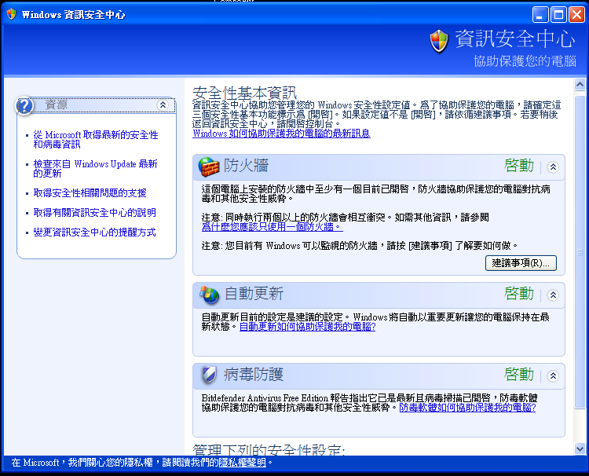Close the Windows 資訊安全中心 window
Viewport: 589px width, 476px height.
click(x=576, y=15)
